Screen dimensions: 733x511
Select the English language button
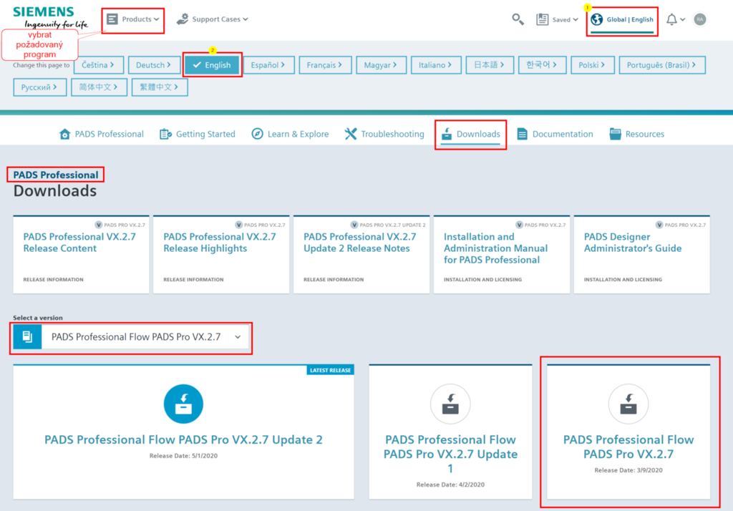coord(212,65)
